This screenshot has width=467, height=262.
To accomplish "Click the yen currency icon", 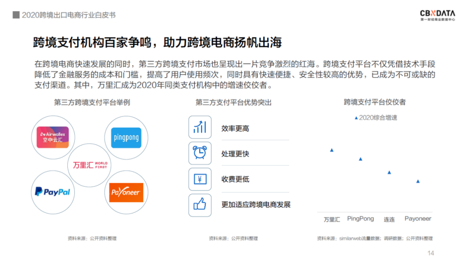I will (x=200, y=179).
